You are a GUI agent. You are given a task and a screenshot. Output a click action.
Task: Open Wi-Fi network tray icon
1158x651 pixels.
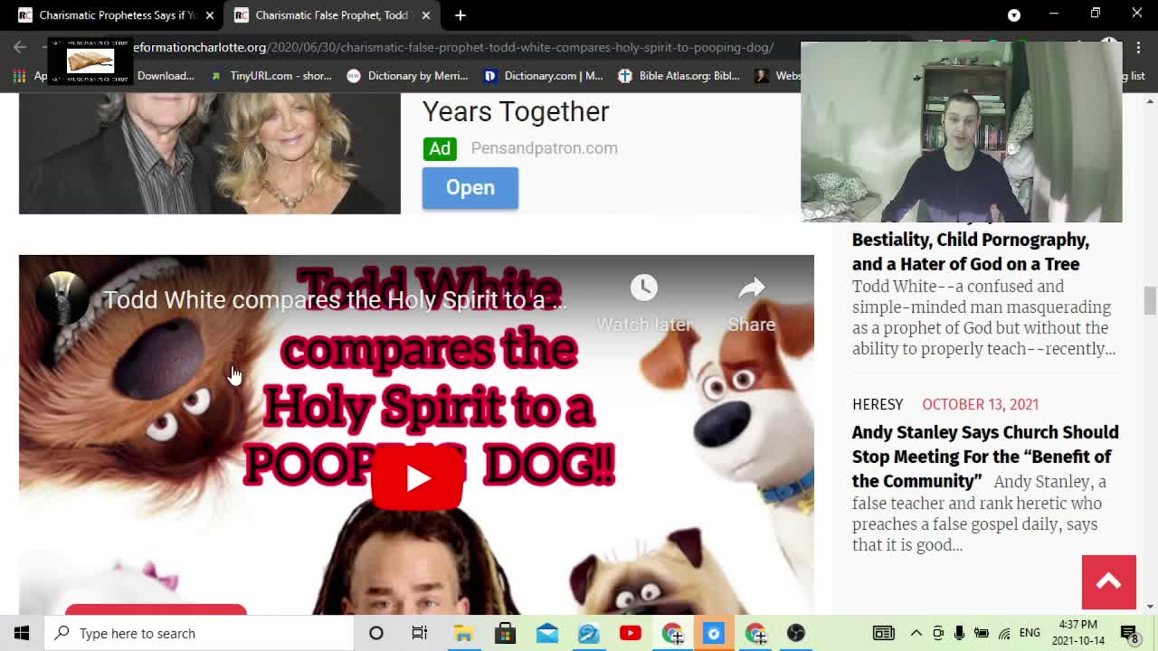click(x=1004, y=633)
